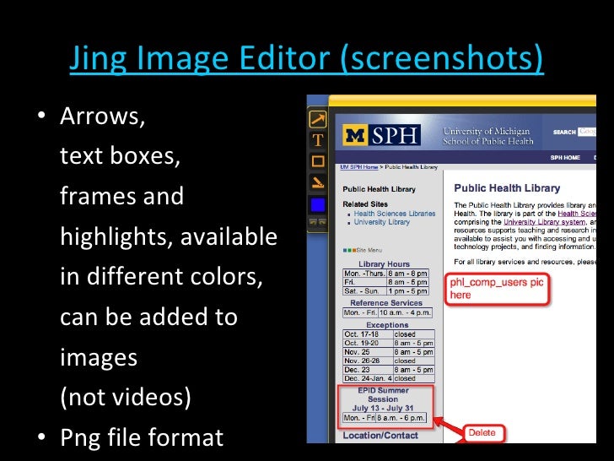
Task: Select the 8 a.m. - 6 p.m. cell
Action: click(401, 418)
